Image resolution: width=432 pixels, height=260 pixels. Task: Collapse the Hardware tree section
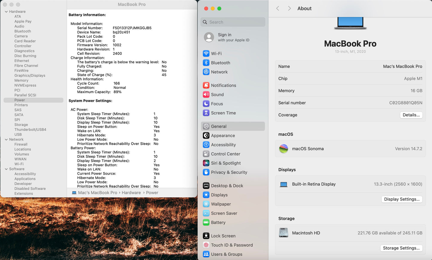[6, 12]
